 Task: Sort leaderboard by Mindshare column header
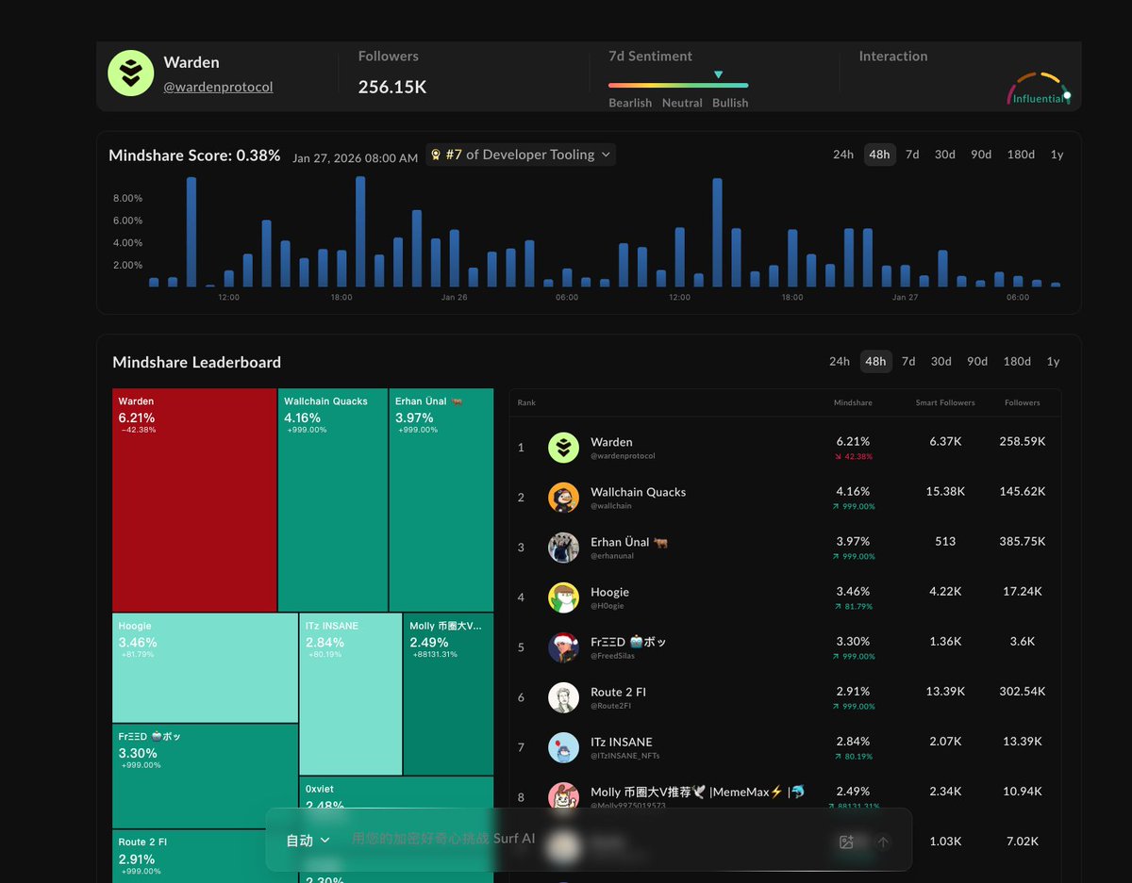click(x=853, y=402)
